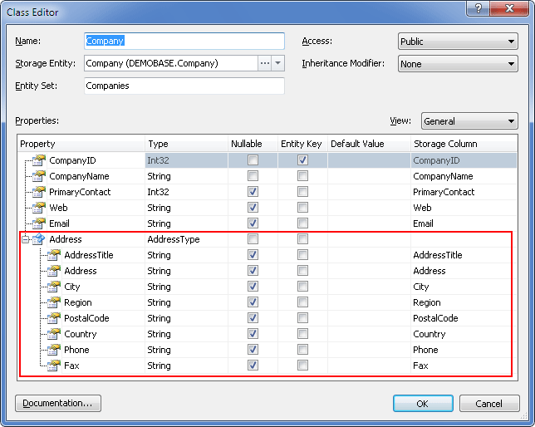Viewport: 535px width, 427px height.
Task: Click Int32 type for PrimaryContact
Action: click(x=187, y=192)
